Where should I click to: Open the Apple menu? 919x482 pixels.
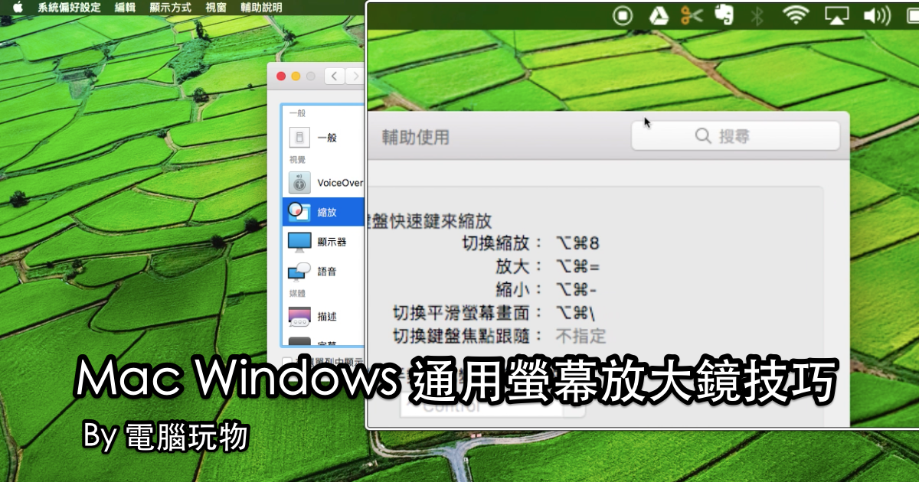tap(17, 8)
